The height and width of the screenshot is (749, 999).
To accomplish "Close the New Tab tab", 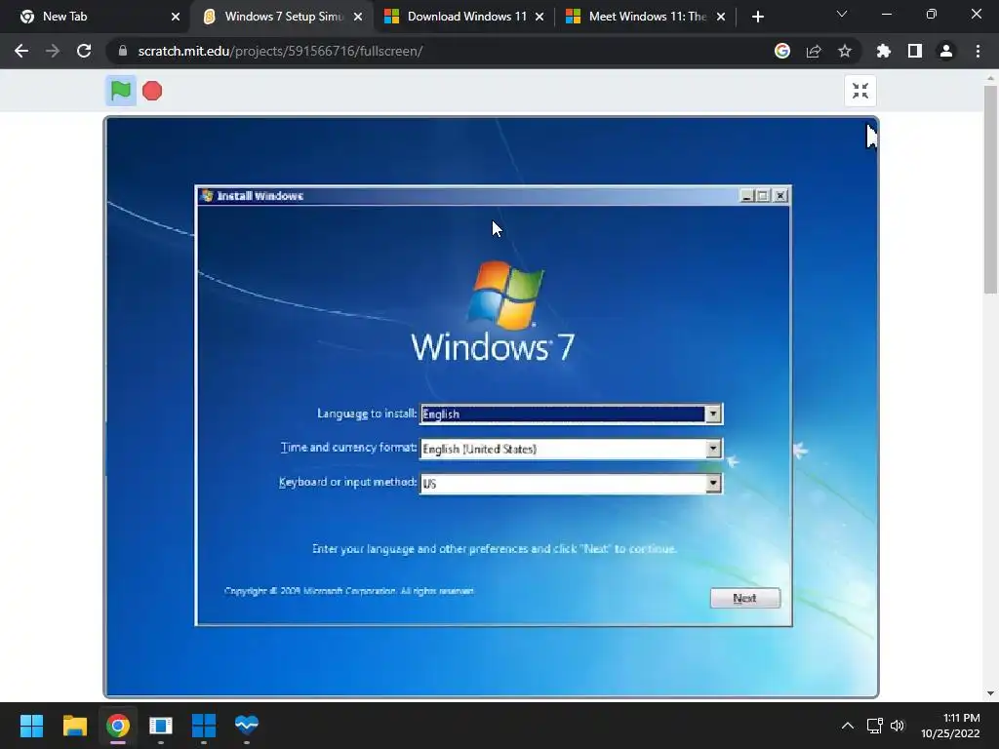I will coord(176,17).
